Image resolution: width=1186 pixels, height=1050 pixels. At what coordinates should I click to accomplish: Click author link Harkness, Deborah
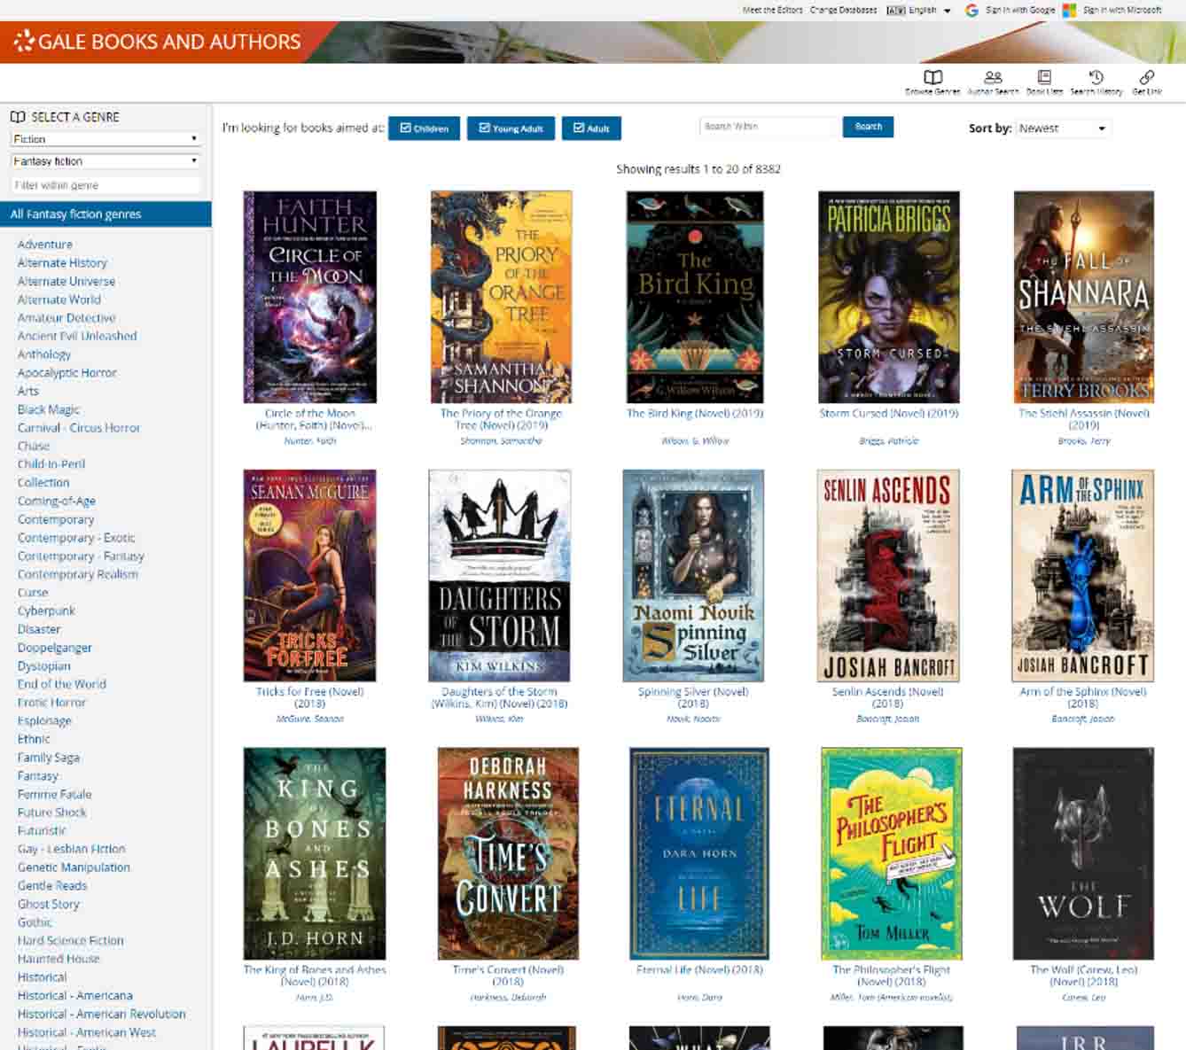(508, 997)
